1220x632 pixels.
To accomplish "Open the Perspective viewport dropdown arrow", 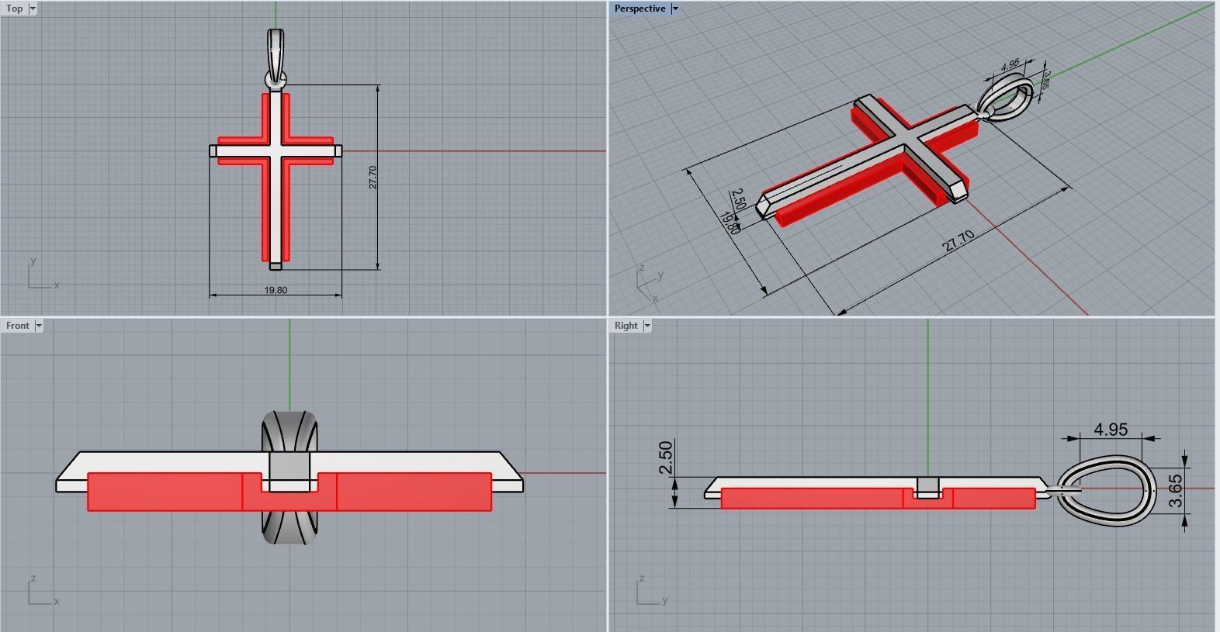I will click(675, 9).
